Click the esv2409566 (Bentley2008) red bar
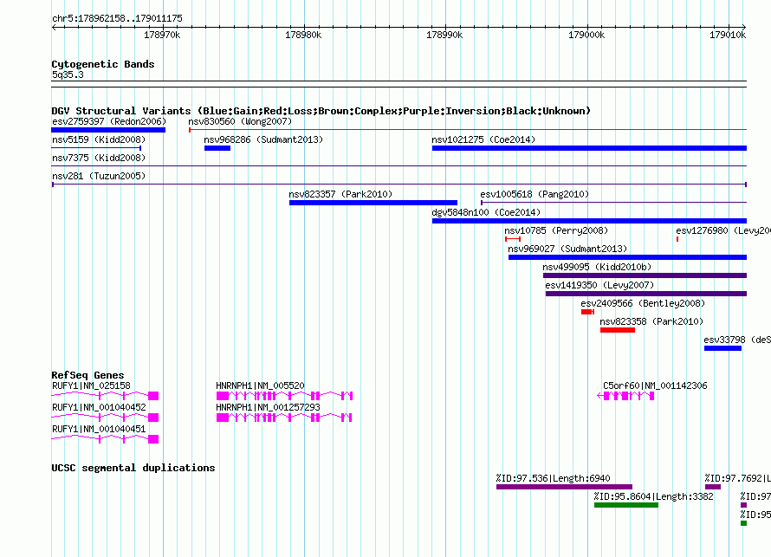This screenshot has height=557, width=771. [x=587, y=312]
